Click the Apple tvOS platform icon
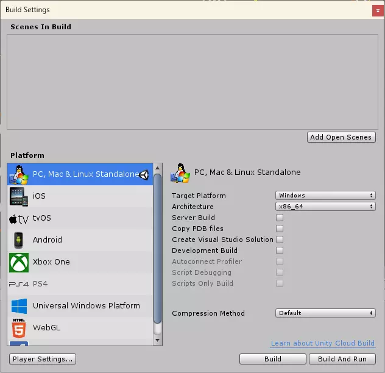The width and height of the screenshot is (385, 373). click(x=19, y=219)
